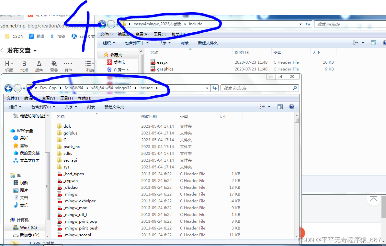Select _mingw_dxhelper file name
The image size is (386, 246).
[x=80, y=201]
